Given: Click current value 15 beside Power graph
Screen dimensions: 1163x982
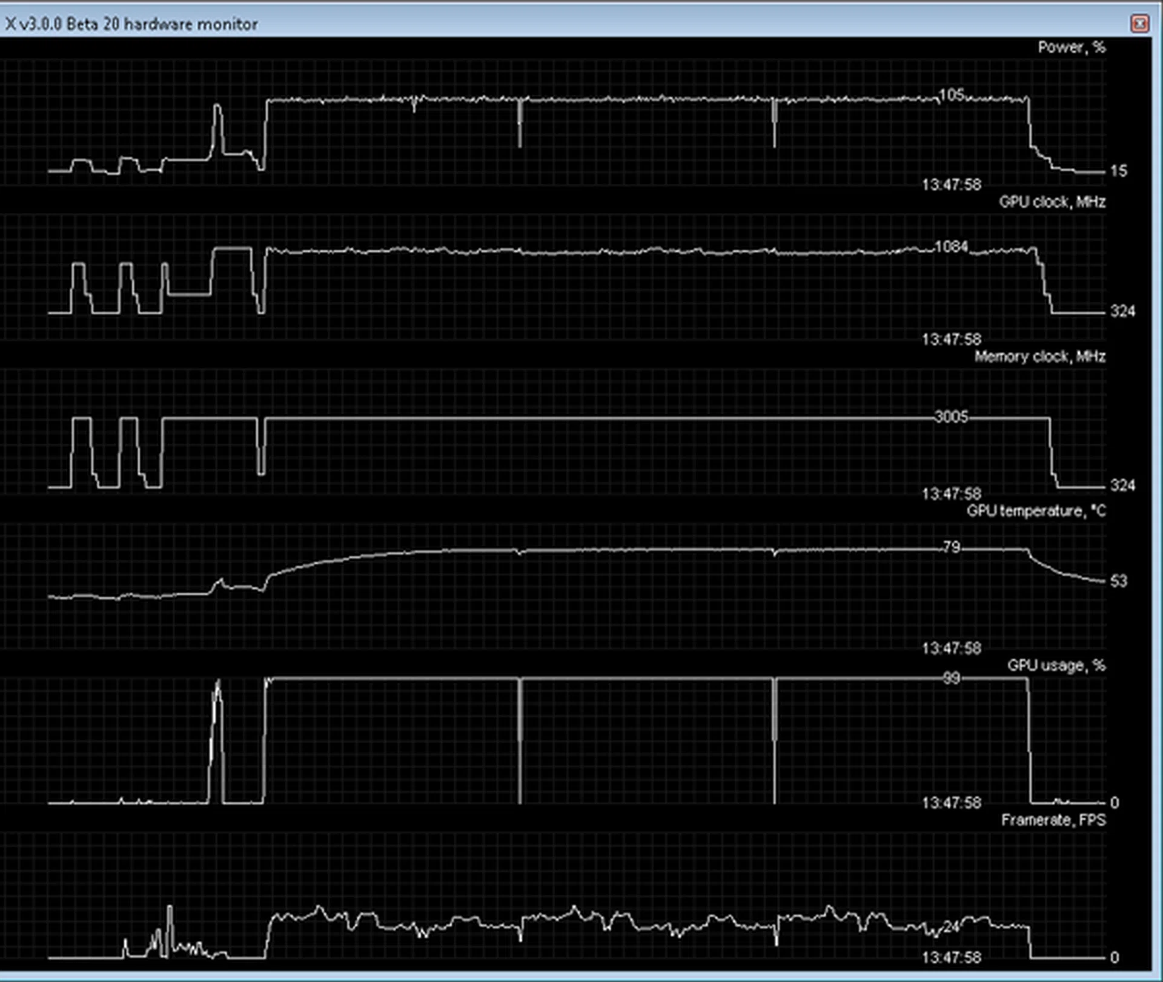Looking at the screenshot, I should (x=1118, y=171).
